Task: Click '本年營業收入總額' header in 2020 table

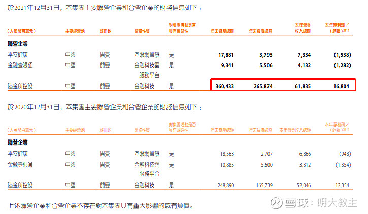Action: (295, 130)
